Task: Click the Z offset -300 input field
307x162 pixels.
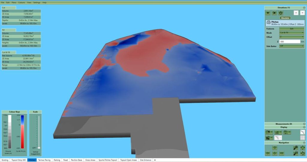Action: pyautogui.click(x=290, y=42)
